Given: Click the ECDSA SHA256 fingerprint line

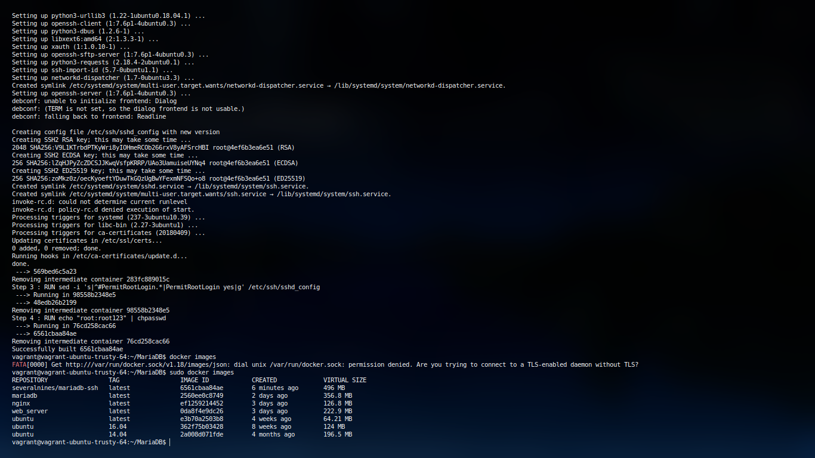Looking at the screenshot, I should (155, 163).
